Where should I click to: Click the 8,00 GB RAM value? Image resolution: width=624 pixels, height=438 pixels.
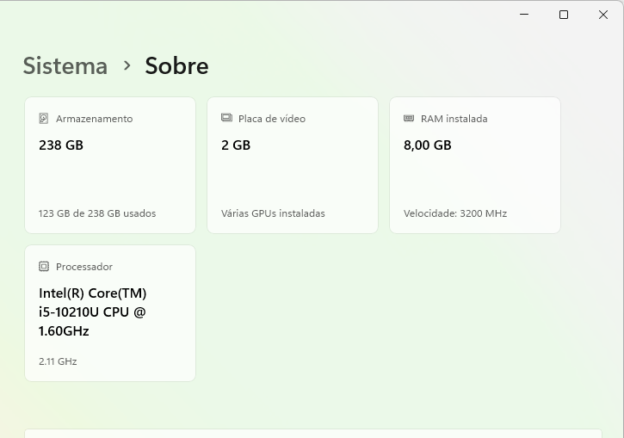[428, 145]
